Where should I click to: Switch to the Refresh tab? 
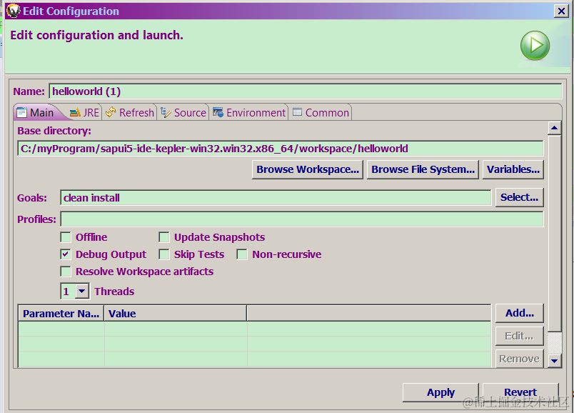130,112
